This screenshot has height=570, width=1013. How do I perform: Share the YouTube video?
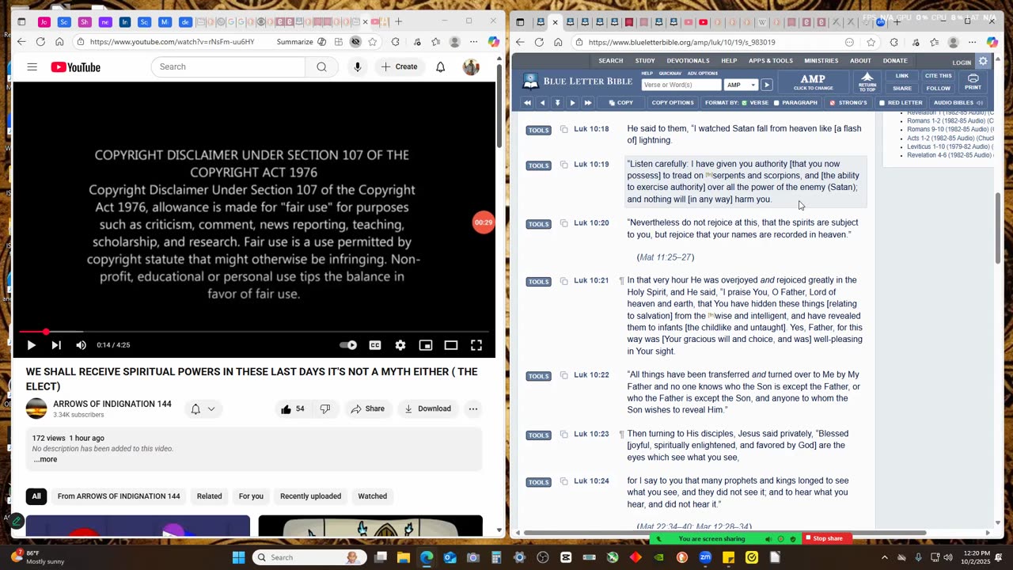click(368, 408)
